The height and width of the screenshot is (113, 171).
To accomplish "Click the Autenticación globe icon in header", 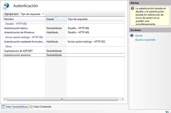I will point(7,6).
